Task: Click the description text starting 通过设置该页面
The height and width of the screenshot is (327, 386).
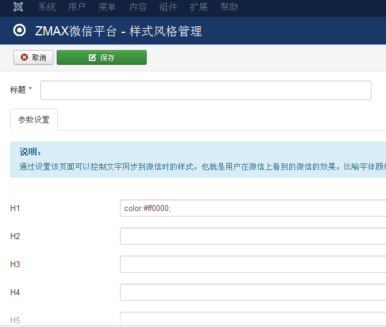Action: 203,167
